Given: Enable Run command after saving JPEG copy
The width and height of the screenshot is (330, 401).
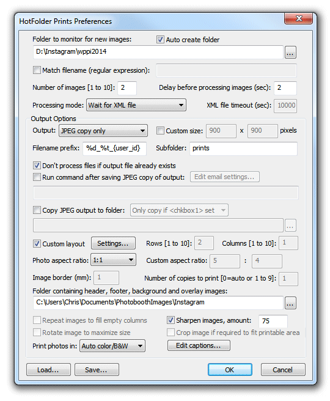Looking at the screenshot, I should 37,177.
